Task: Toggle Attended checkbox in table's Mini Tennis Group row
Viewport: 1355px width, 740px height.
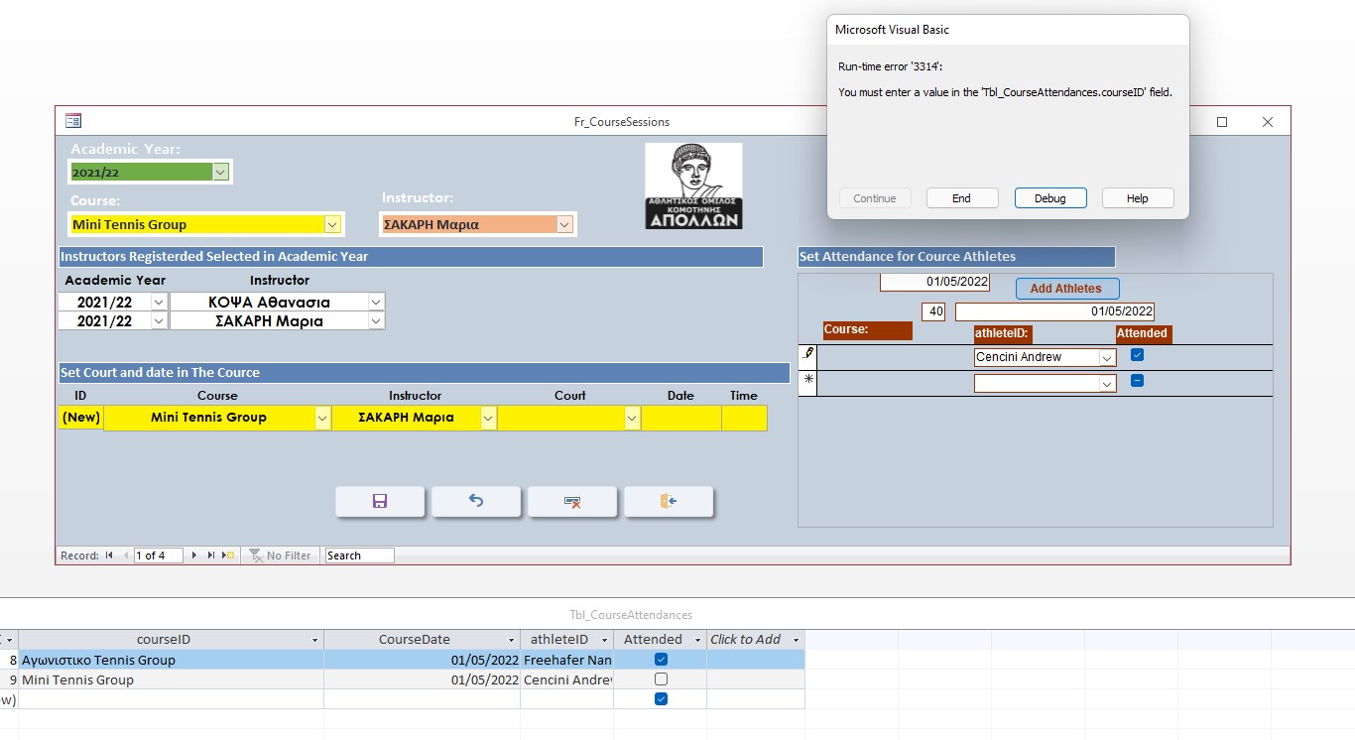Action: (662, 679)
